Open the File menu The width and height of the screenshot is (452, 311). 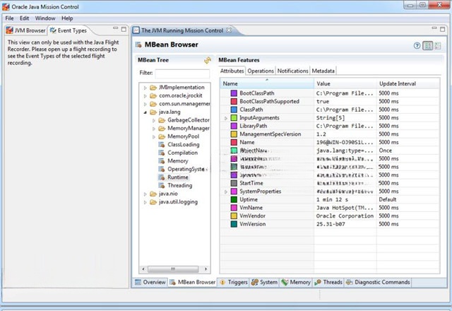click(9, 18)
